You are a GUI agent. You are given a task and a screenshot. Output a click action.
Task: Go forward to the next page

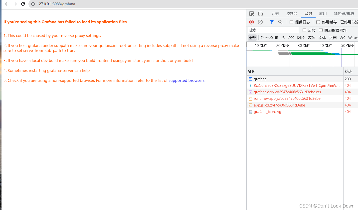pos(15,4)
